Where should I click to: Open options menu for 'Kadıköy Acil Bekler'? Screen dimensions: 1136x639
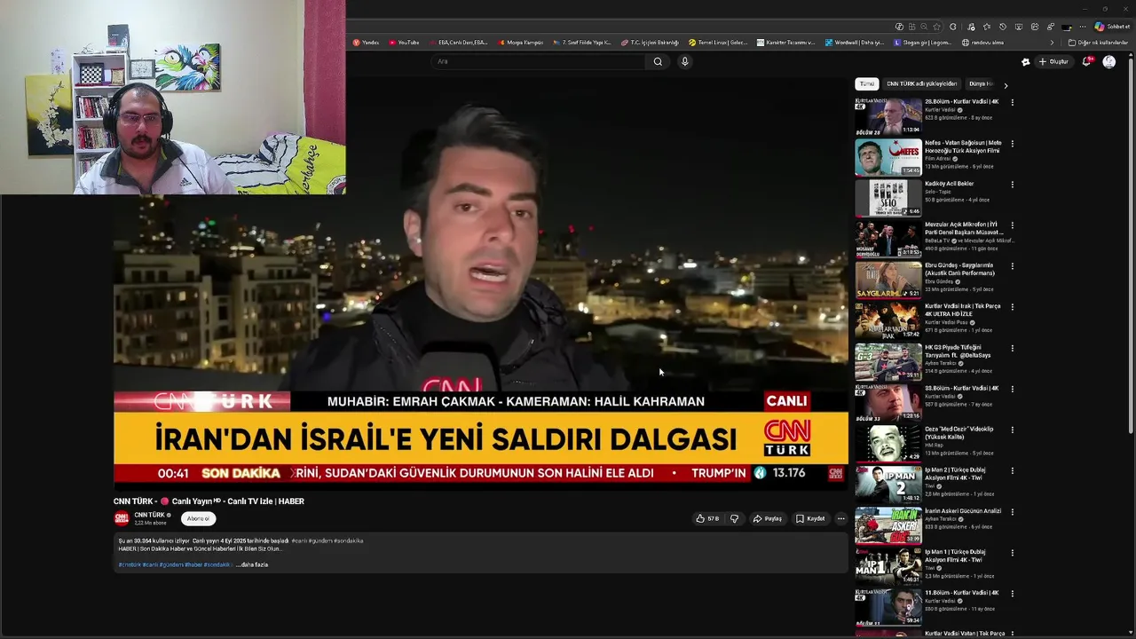(x=1012, y=185)
